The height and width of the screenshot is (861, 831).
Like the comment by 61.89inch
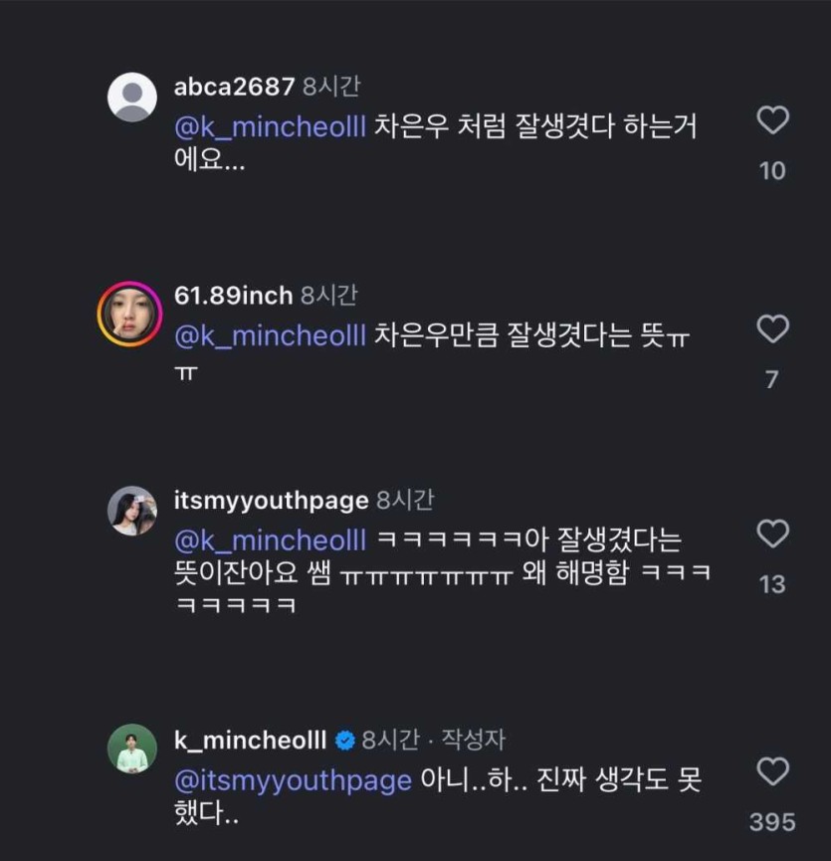772,329
